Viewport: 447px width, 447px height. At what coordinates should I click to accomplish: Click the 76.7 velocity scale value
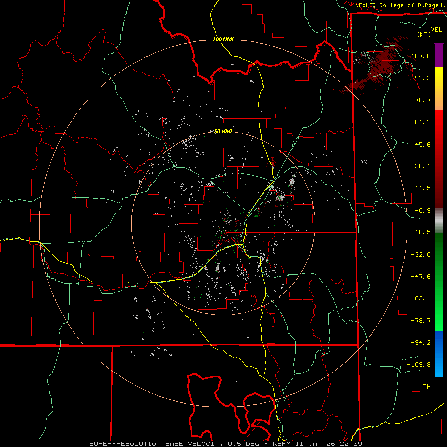coord(423,100)
